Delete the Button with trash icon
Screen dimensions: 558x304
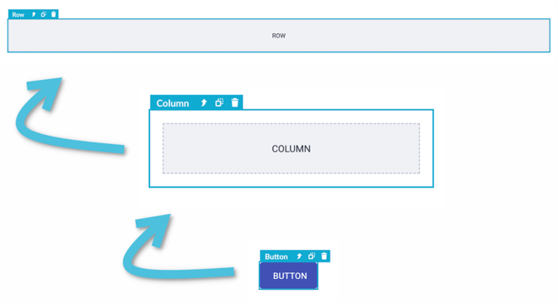click(324, 257)
